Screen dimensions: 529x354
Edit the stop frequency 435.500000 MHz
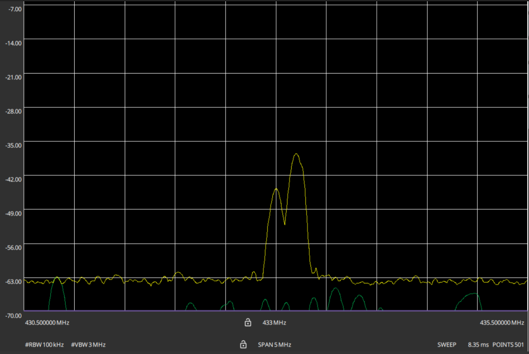[x=502, y=323]
